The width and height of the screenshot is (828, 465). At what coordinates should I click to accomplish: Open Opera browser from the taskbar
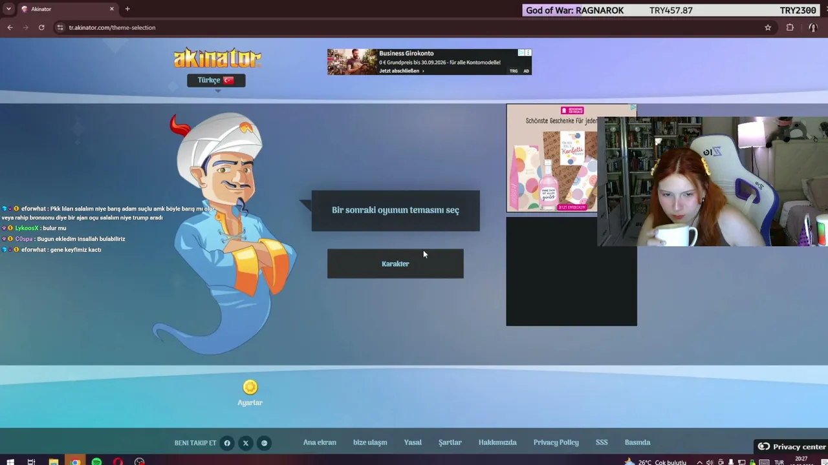(118, 462)
